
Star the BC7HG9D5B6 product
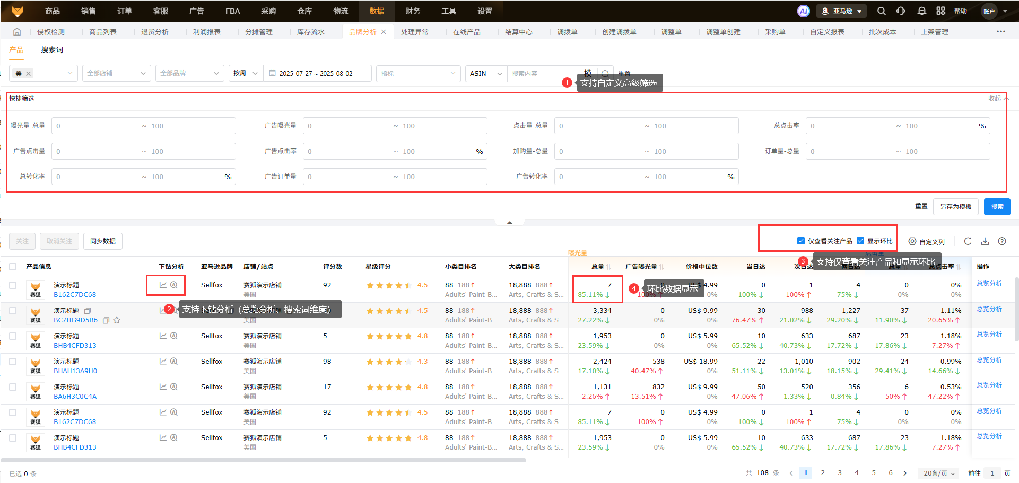(x=117, y=320)
